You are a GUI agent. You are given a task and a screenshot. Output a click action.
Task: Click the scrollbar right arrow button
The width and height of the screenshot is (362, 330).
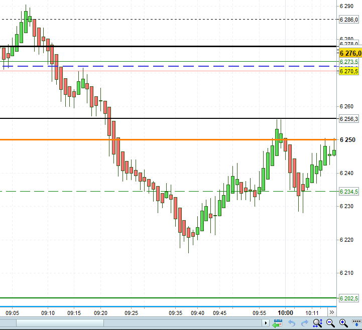pyautogui.click(x=266, y=323)
